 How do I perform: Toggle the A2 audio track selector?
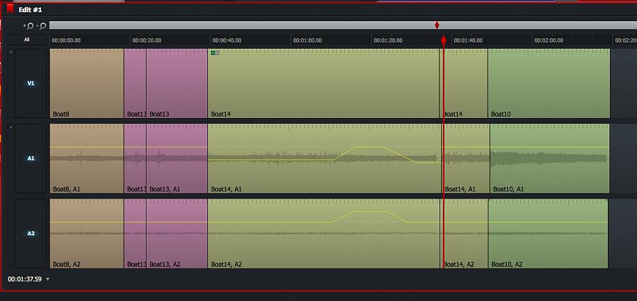point(30,233)
